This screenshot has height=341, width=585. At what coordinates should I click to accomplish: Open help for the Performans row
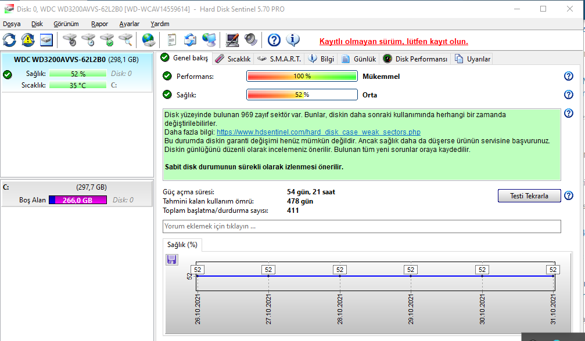(x=569, y=76)
